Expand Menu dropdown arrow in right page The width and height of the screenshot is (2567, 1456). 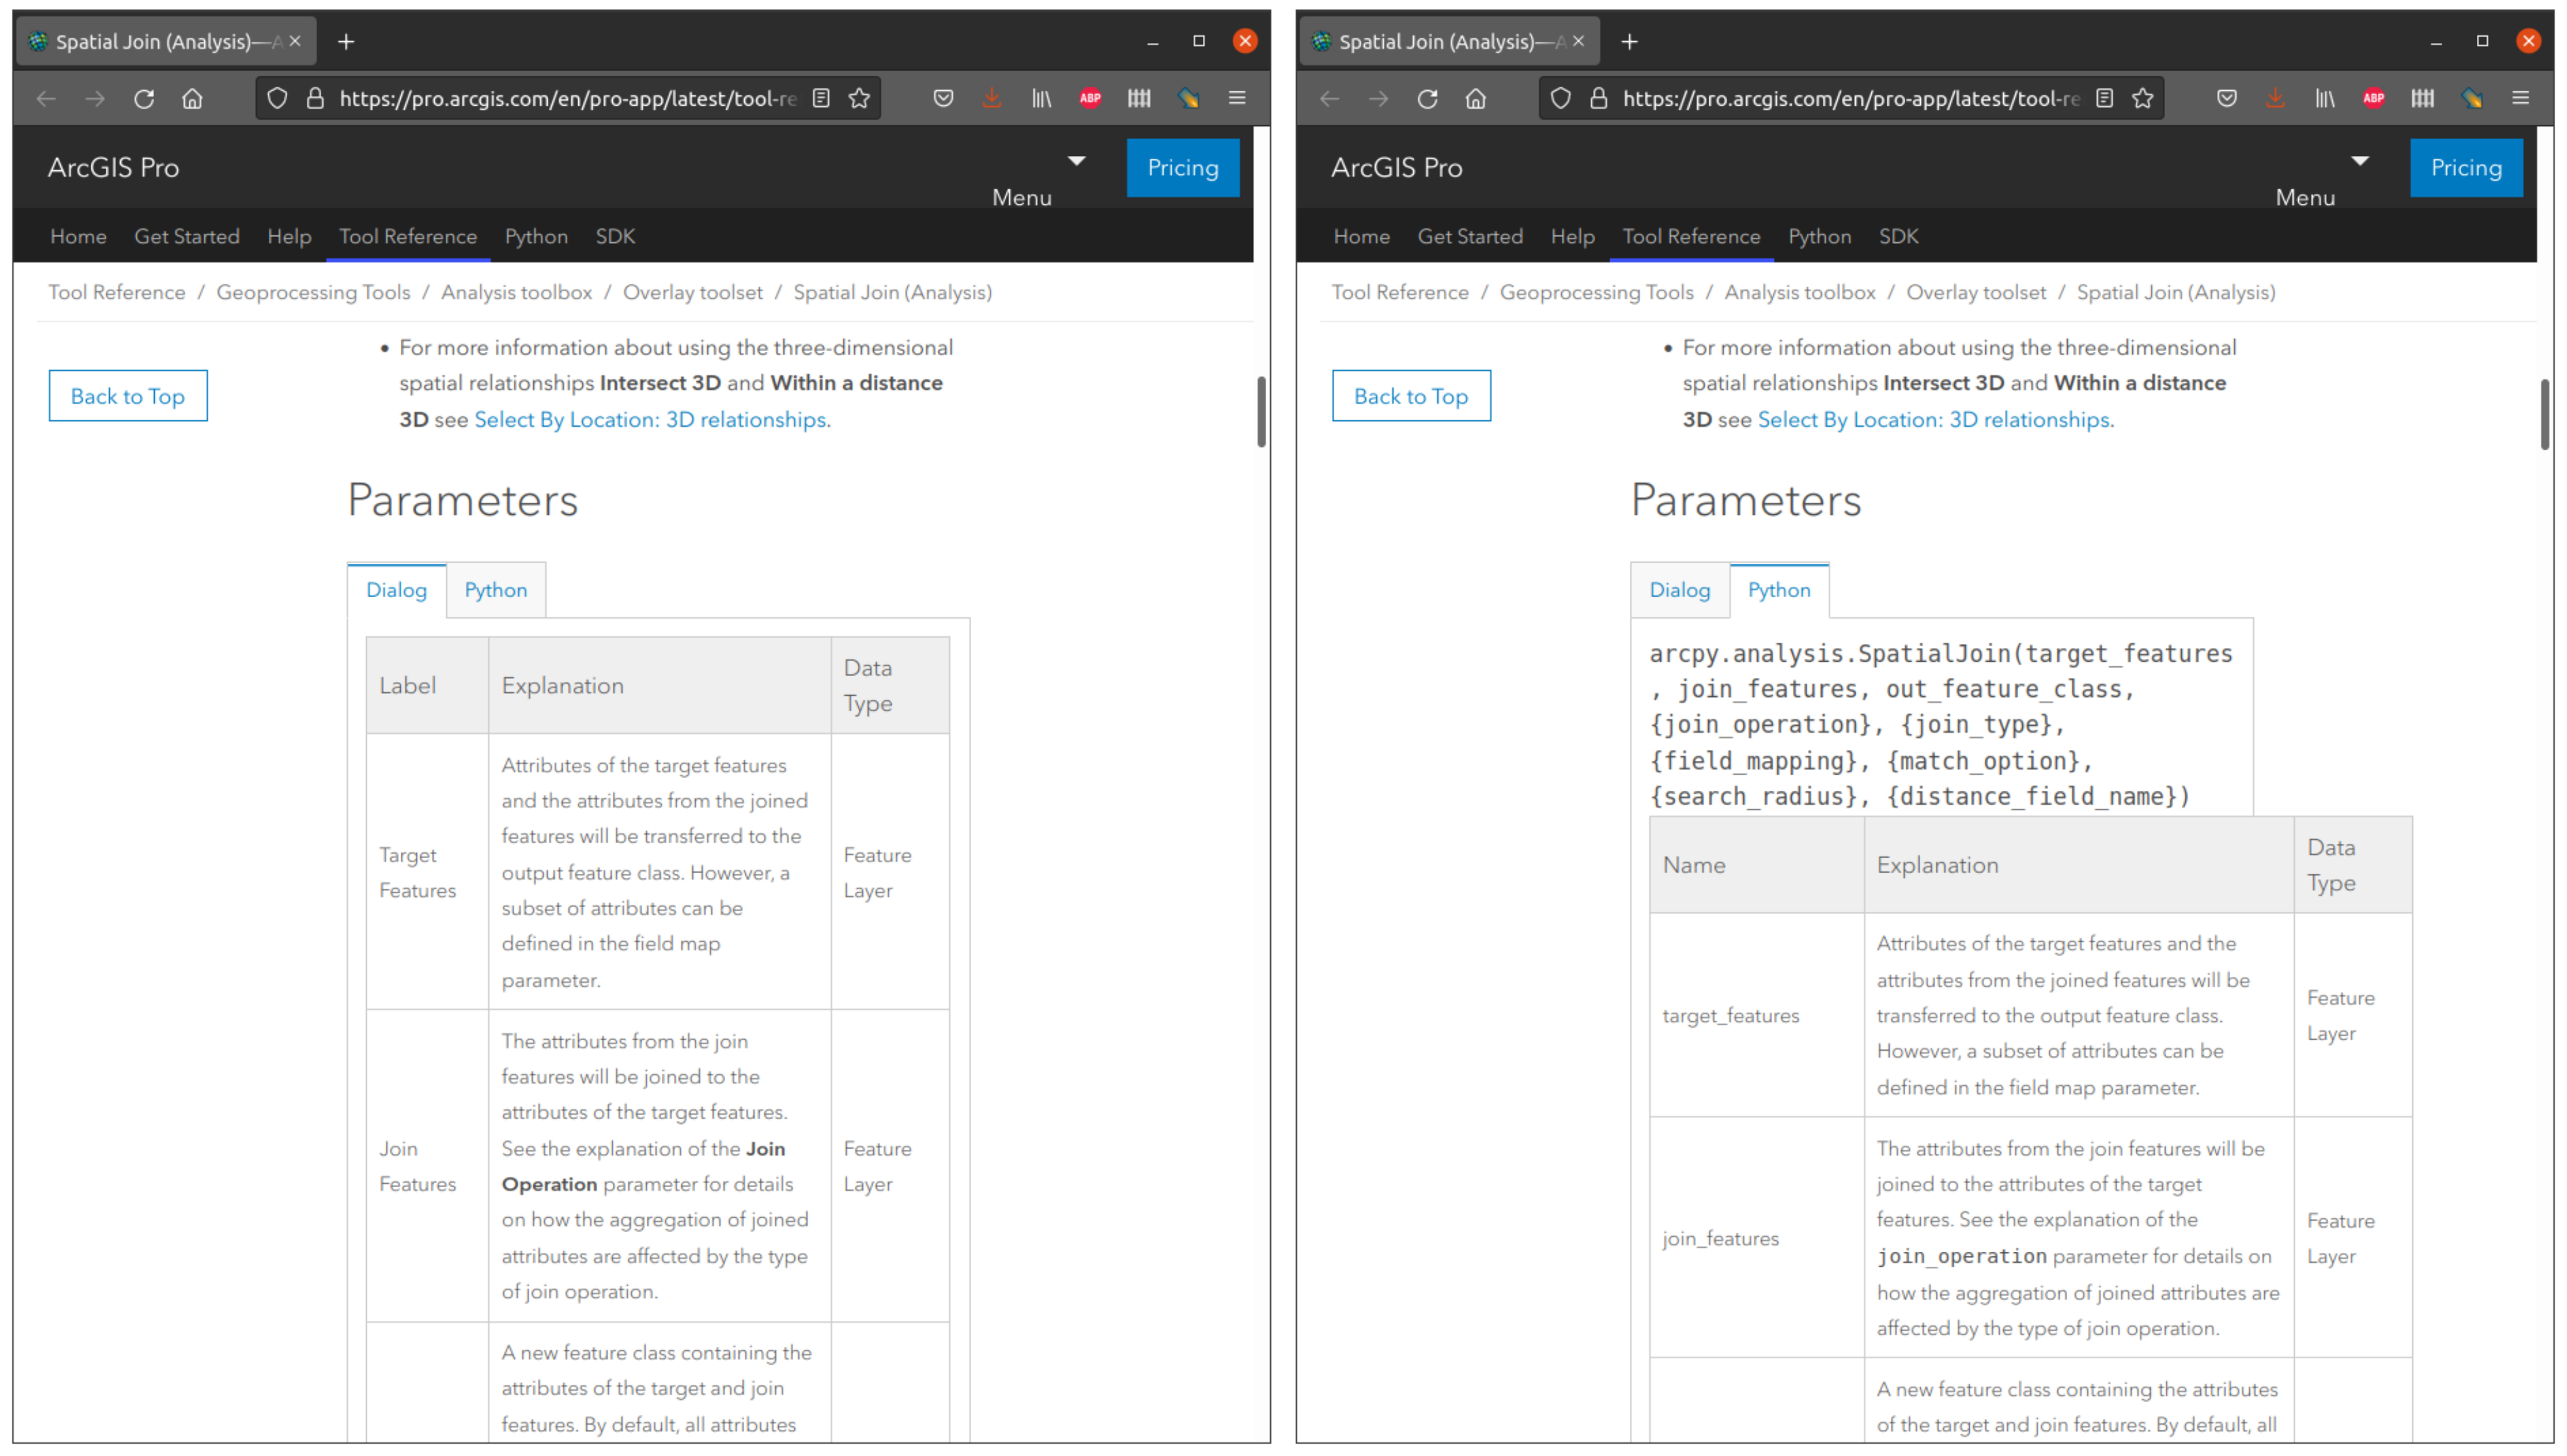tap(2360, 161)
